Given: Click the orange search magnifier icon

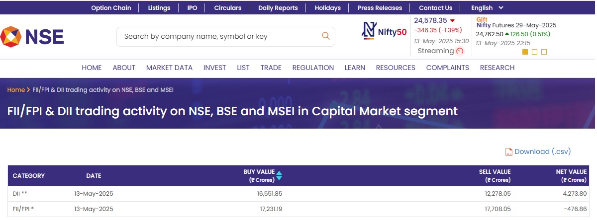Looking at the screenshot, I should tap(326, 36).
